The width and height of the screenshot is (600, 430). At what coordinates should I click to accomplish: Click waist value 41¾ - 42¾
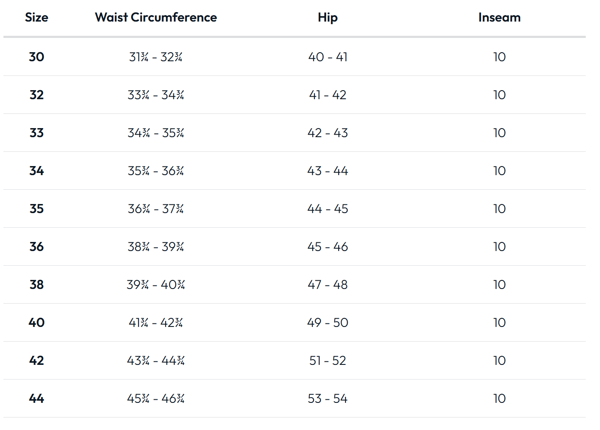click(x=156, y=323)
